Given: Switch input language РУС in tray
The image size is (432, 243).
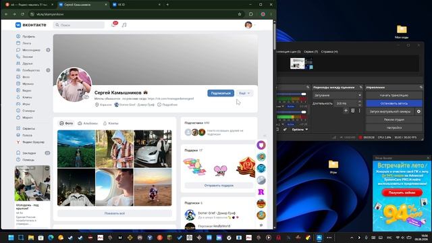Looking at the screenshot, I should pos(389,238).
